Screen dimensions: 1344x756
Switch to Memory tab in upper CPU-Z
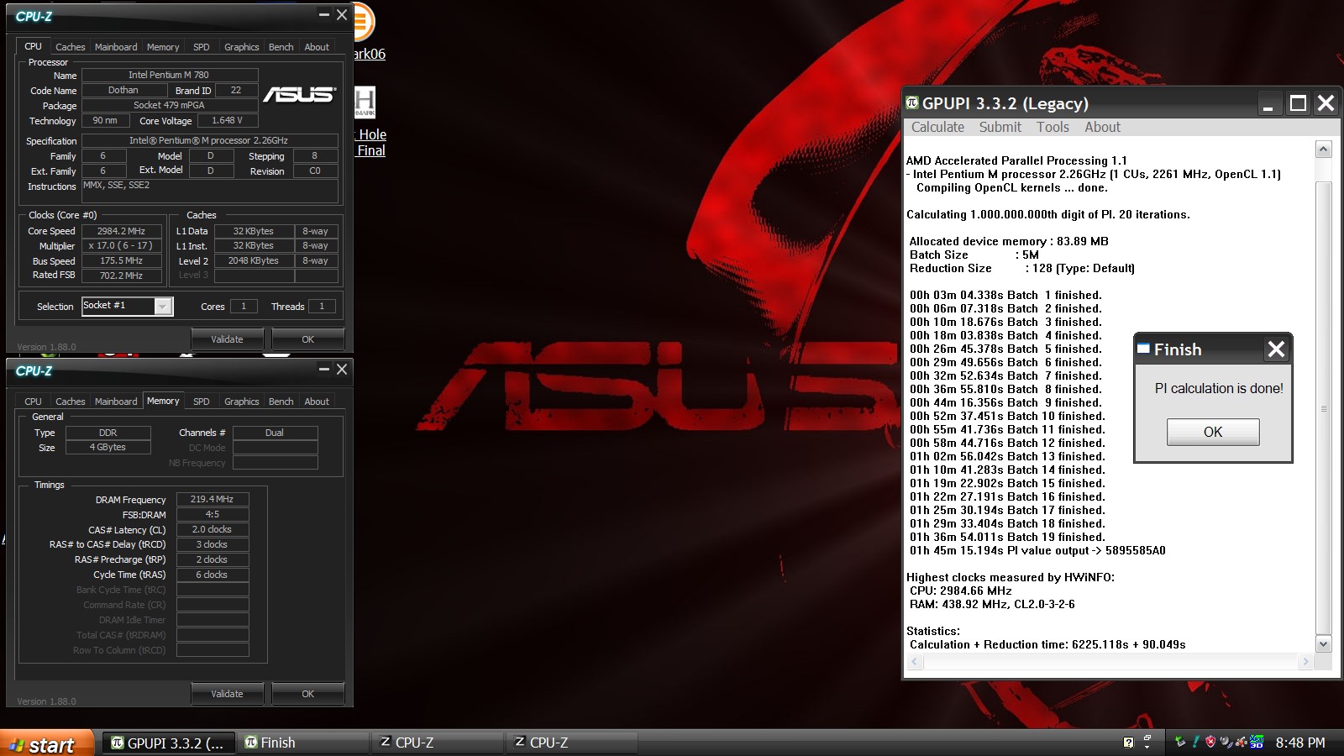pyautogui.click(x=163, y=47)
